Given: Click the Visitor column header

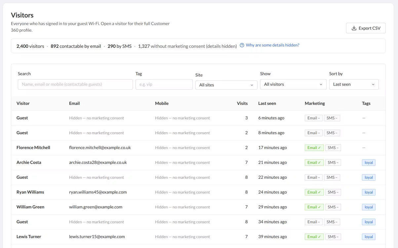Looking at the screenshot, I should pos(23,103).
